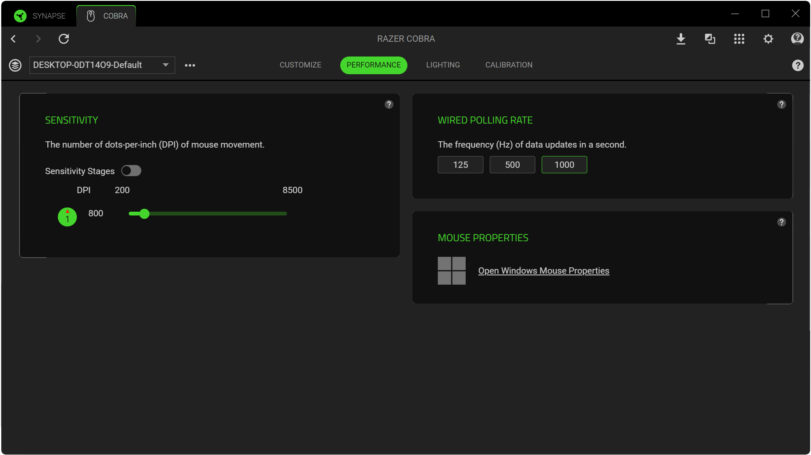811x455 pixels.
Task: Select the 500 Hz polling rate
Action: click(512, 164)
